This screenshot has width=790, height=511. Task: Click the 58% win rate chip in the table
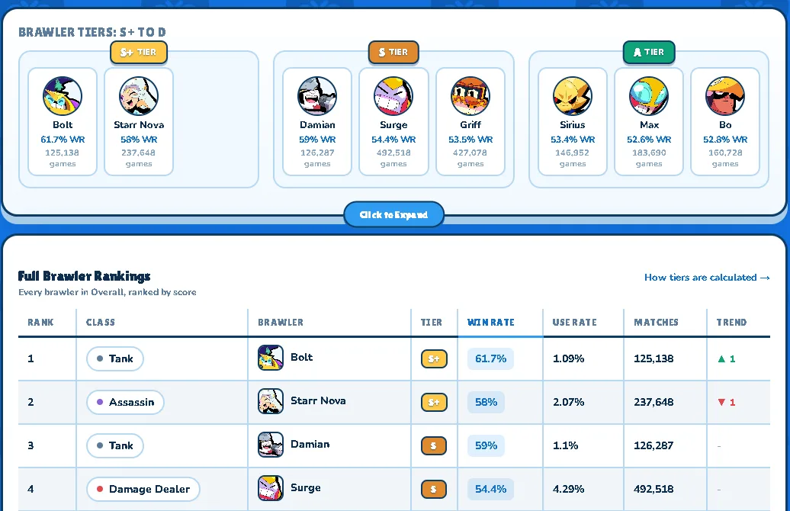[487, 402]
